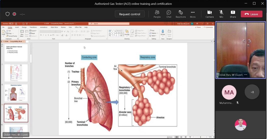Toggle text Shadow formatting
This screenshot has width=267, height=139.
coord(48,35)
